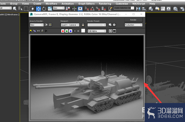The height and width of the screenshot is (122, 185).
Task: Open the Production render mode dropdown
Action: click(x=133, y=25)
